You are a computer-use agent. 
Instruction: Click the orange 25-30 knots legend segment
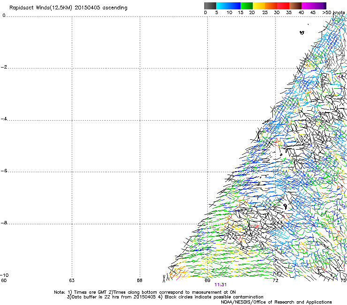coord(271,6)
